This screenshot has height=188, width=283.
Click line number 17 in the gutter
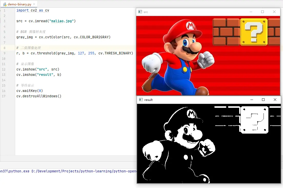(x=4, y=96)
